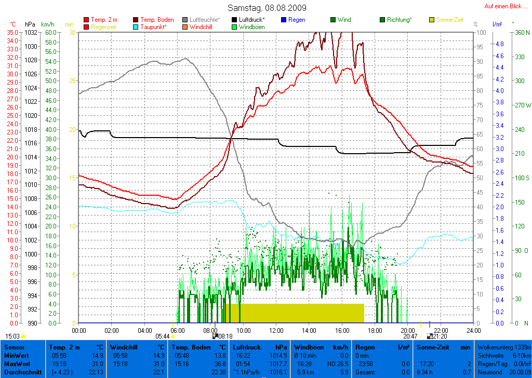The height and width of the screenshot is (378, 532).
Task: Select the Richtung legend label
Action: (x=400, y=20)
